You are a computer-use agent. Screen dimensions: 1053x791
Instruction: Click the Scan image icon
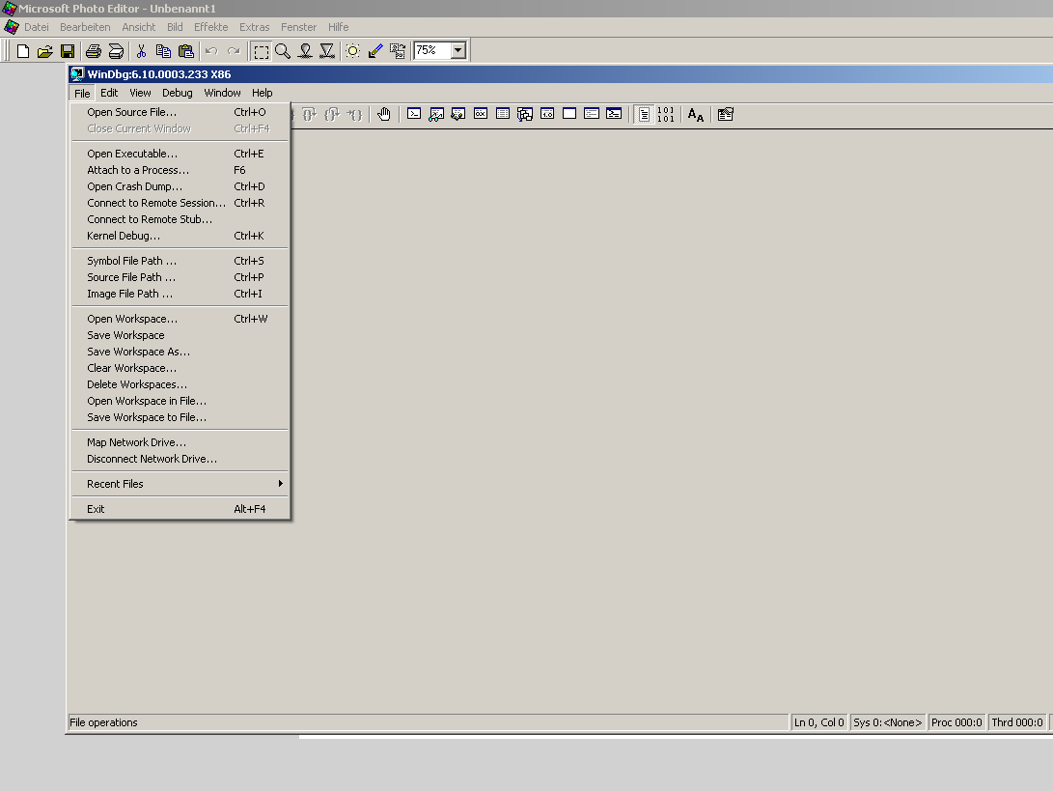116,51
